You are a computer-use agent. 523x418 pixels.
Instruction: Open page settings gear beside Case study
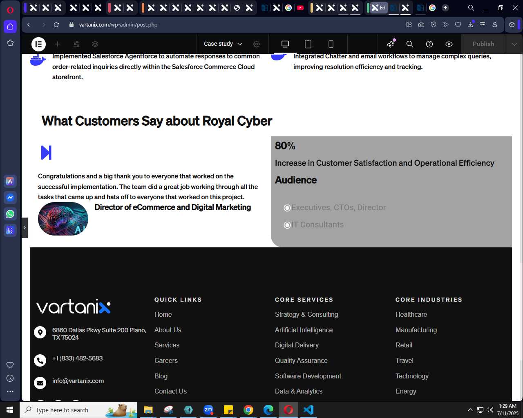[257, 44]
